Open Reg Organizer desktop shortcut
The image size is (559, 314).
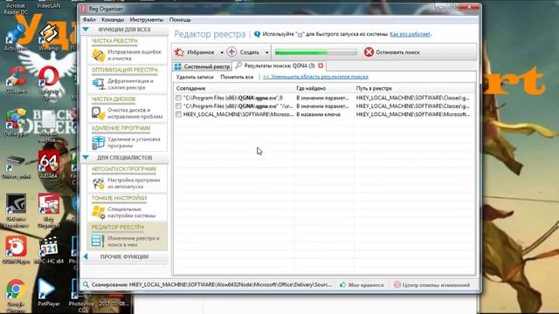[x=49, y=211]
